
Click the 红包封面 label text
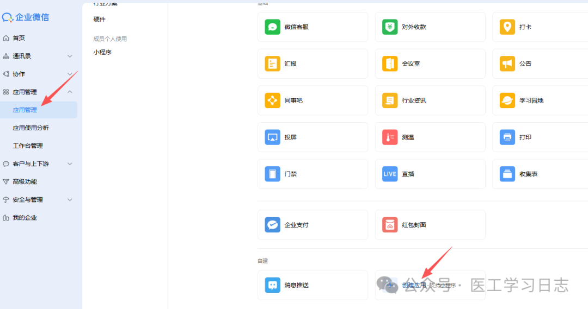point(414,225)
